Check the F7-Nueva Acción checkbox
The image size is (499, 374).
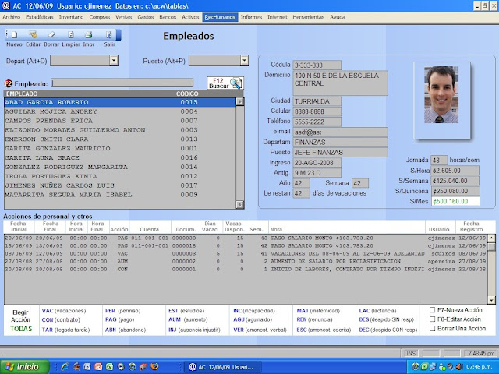(x=432, y=310)
